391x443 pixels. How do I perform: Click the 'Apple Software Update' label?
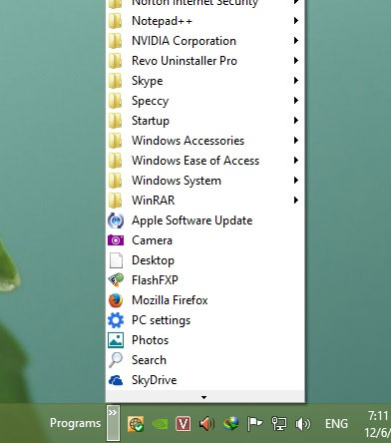tap(193, 221)
